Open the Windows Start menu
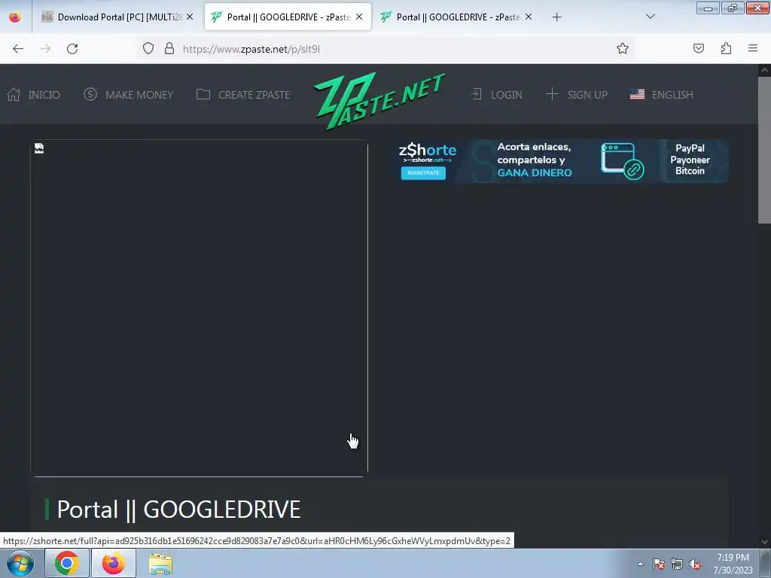This screenshot has width=771, height=578. [x=20, y=564]
